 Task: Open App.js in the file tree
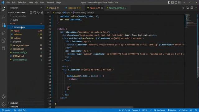tap(26, 31)
